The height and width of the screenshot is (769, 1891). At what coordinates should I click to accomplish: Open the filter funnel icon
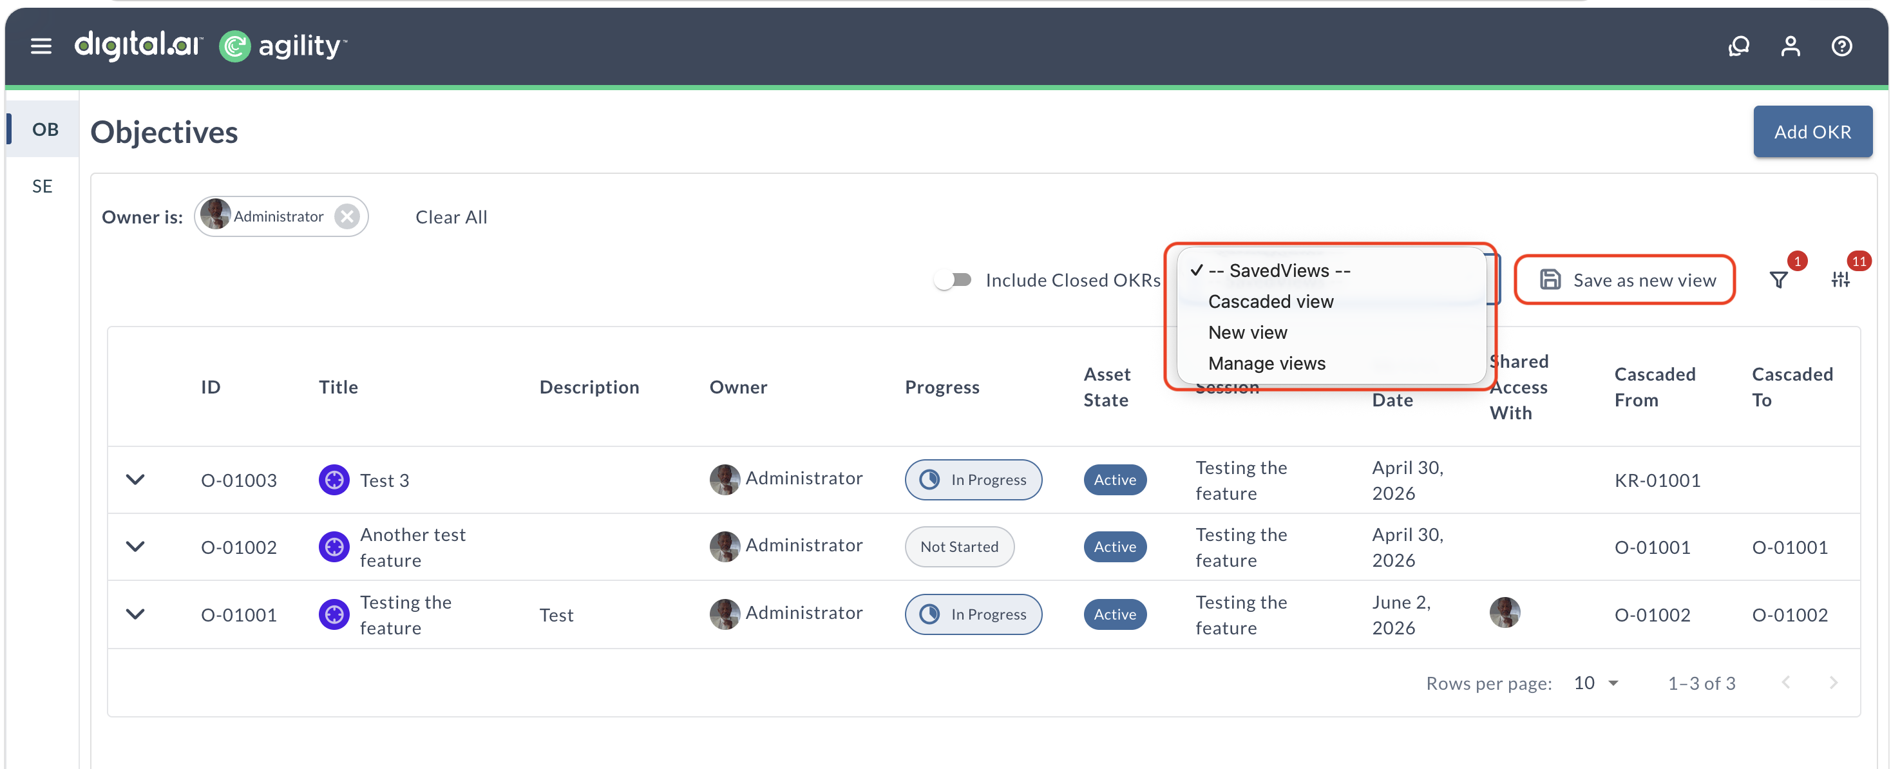click(x=1778, y=280)
